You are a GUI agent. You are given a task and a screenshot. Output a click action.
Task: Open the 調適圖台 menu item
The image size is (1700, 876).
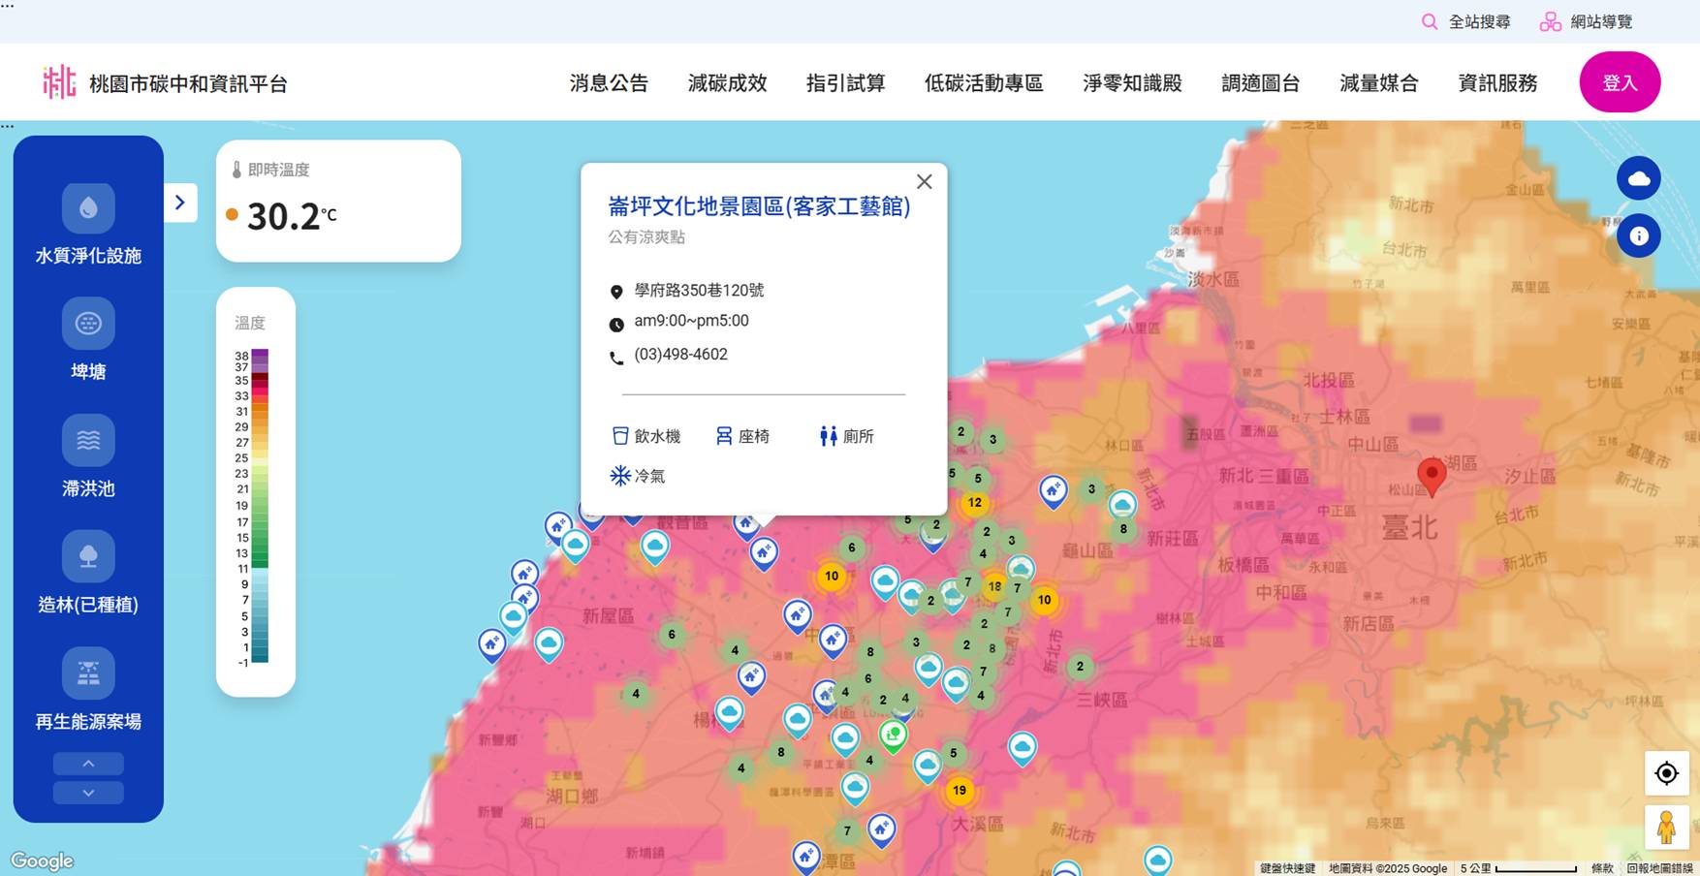point(1261,83)
